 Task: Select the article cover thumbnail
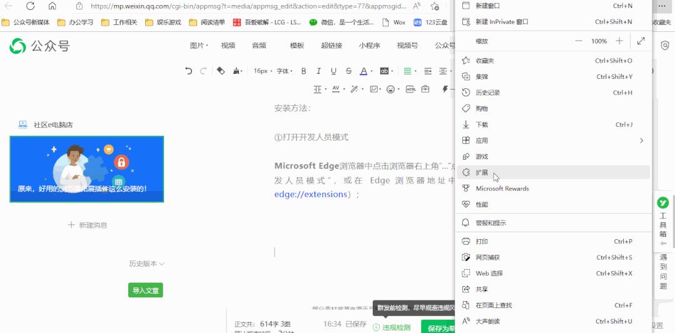pyautogui.click(x=86, y=169)
